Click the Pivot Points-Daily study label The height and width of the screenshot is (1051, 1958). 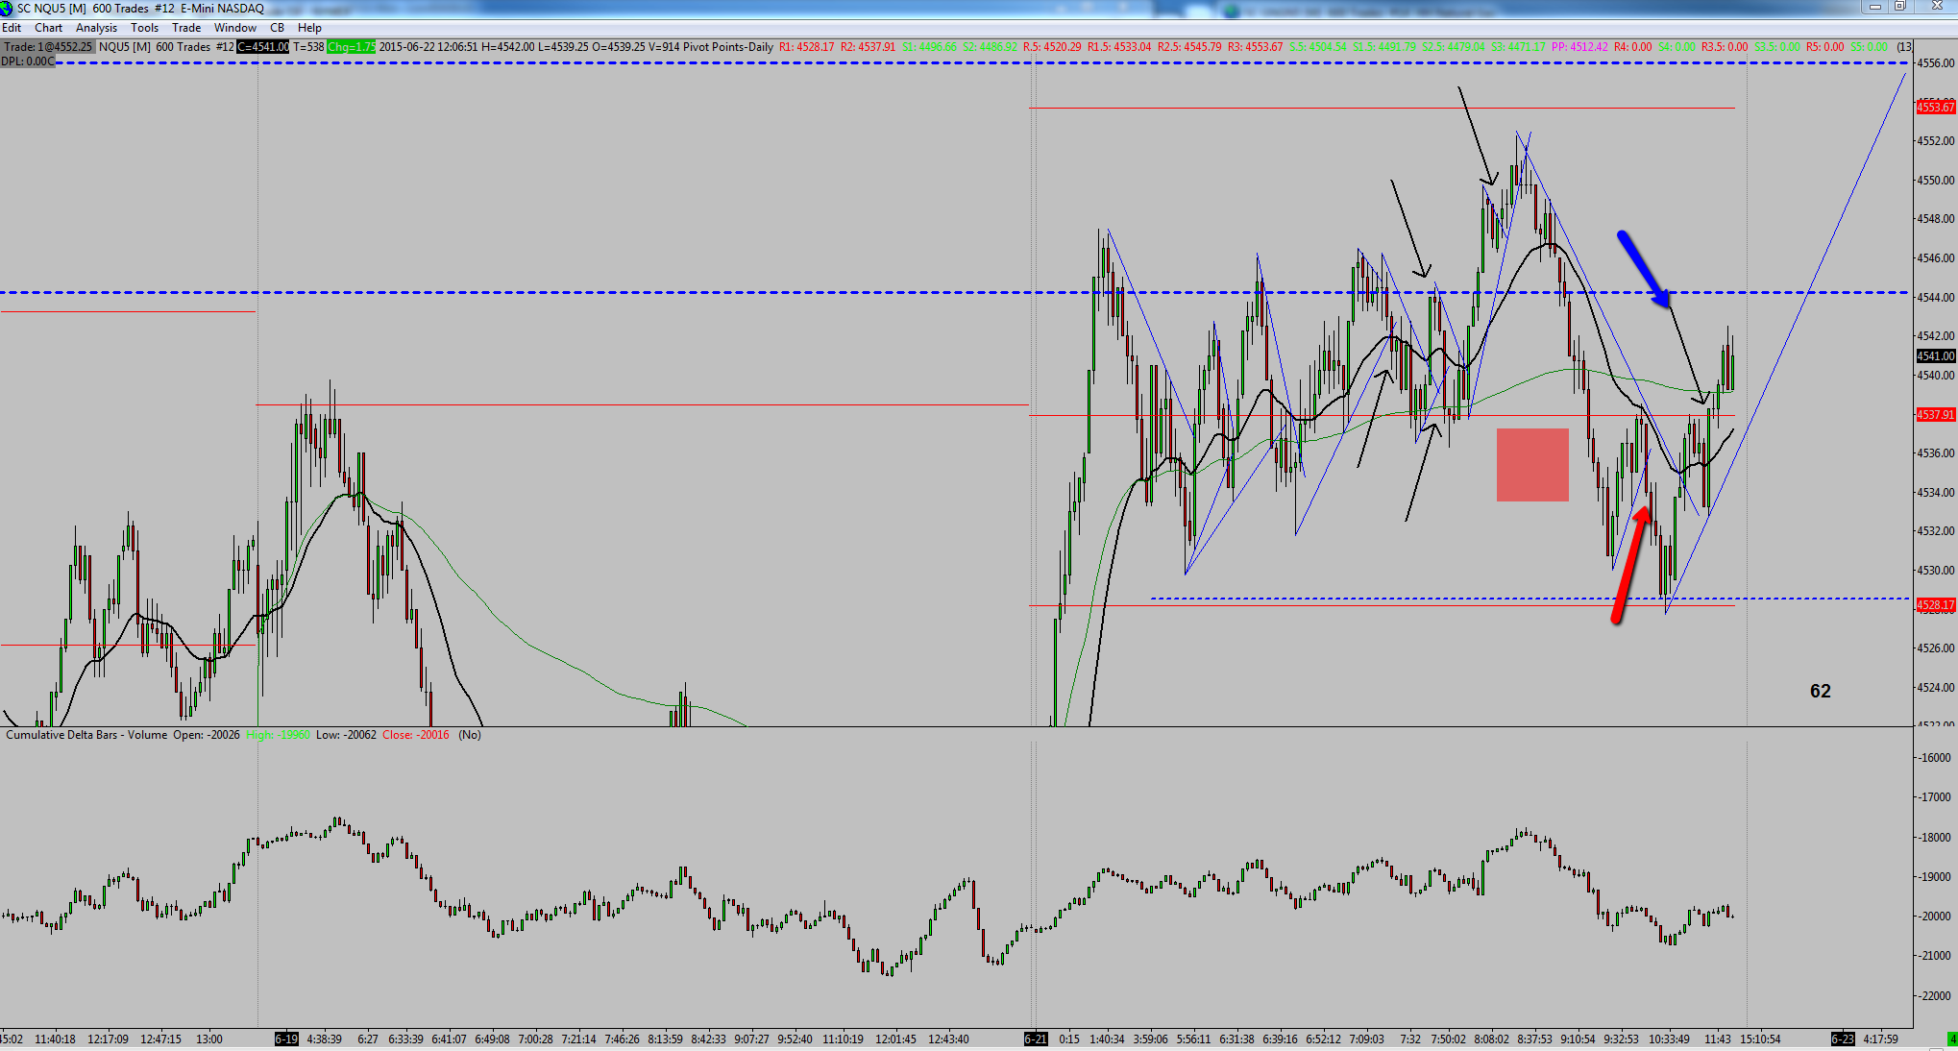[728, 47]
